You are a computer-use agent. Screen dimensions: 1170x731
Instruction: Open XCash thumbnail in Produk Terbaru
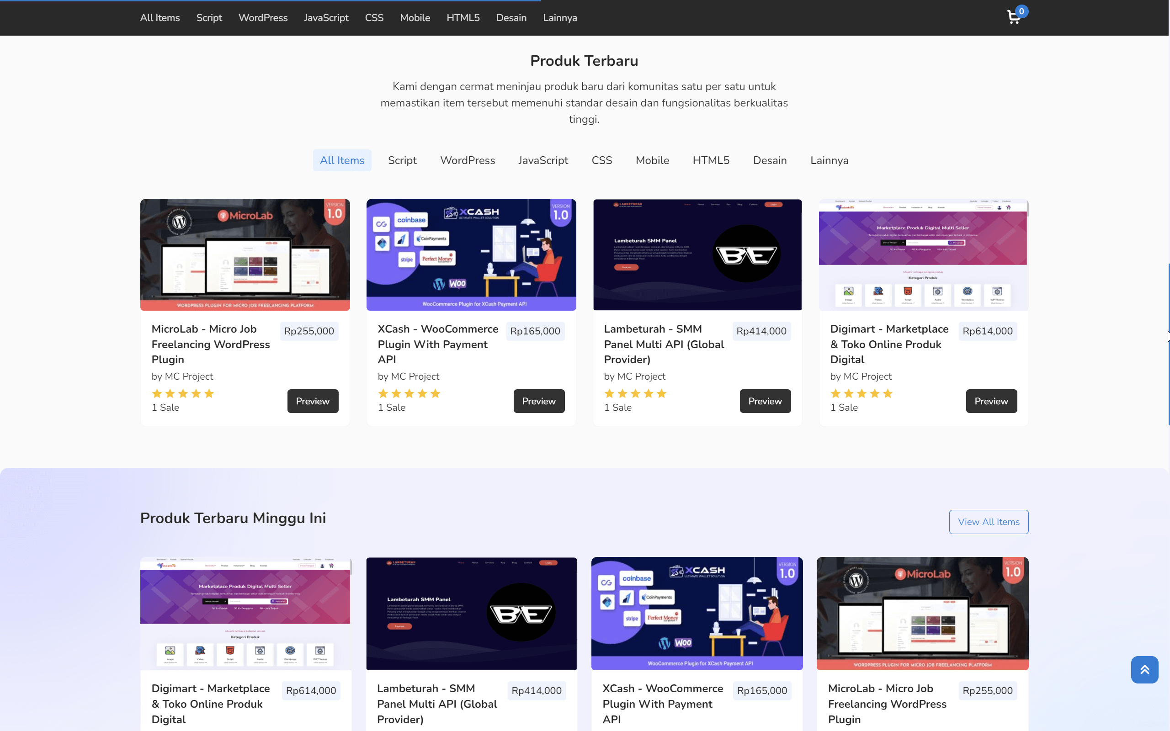471,254
